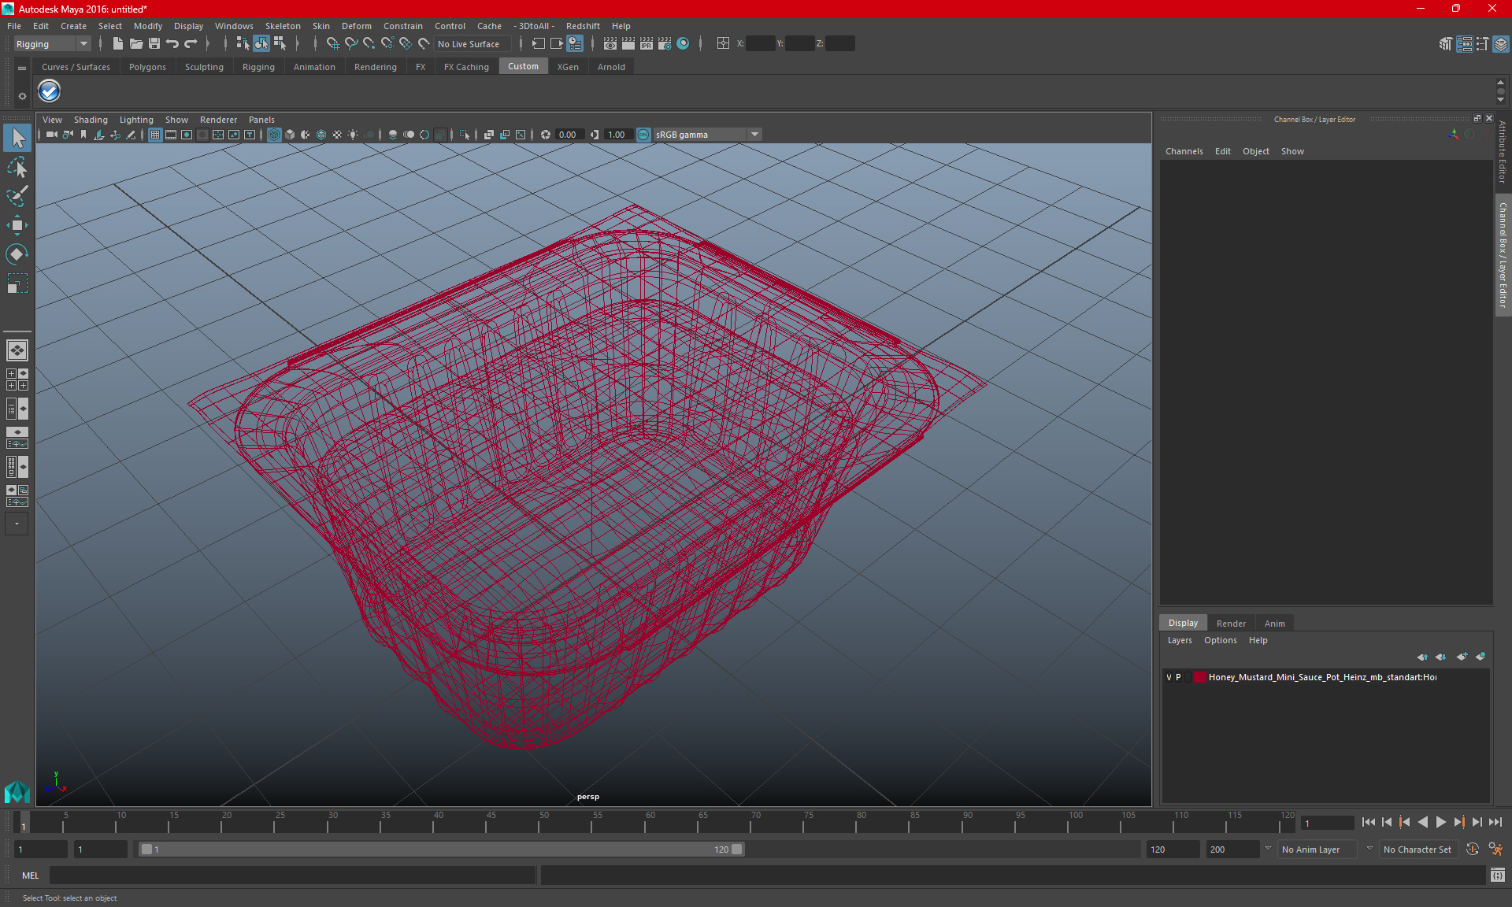1512x907 pixels.
Task: Click the wireframe display mode icon
Action: (273, 134)
